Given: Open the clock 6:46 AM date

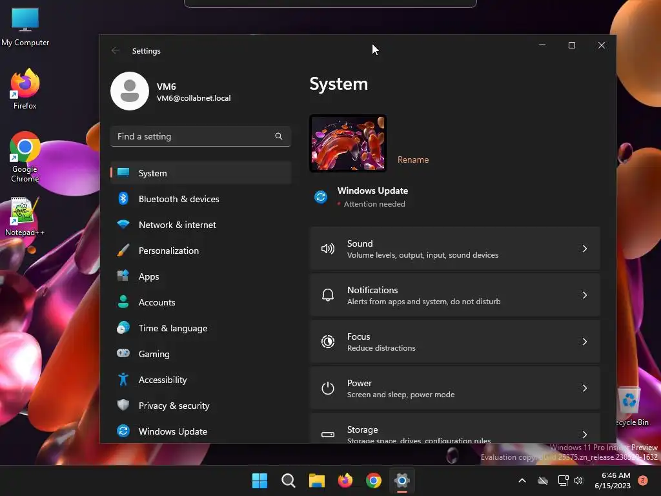Looking at the screenshot, I should tap(613, 480).
